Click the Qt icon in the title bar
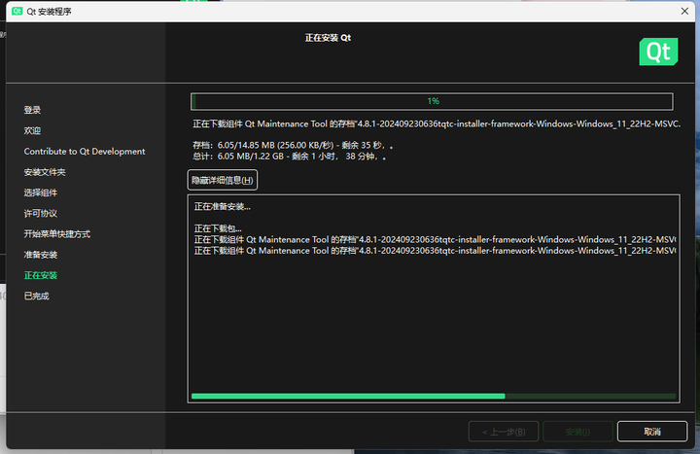Screen dimensions: 700x454 click(17, 12)
